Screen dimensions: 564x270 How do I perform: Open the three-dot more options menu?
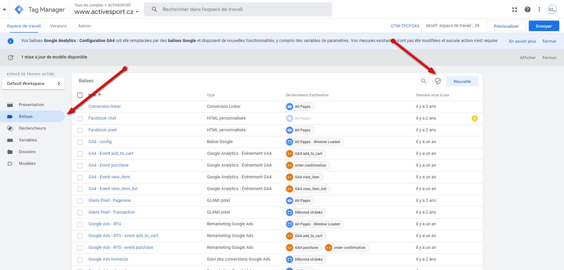point(539,9)
